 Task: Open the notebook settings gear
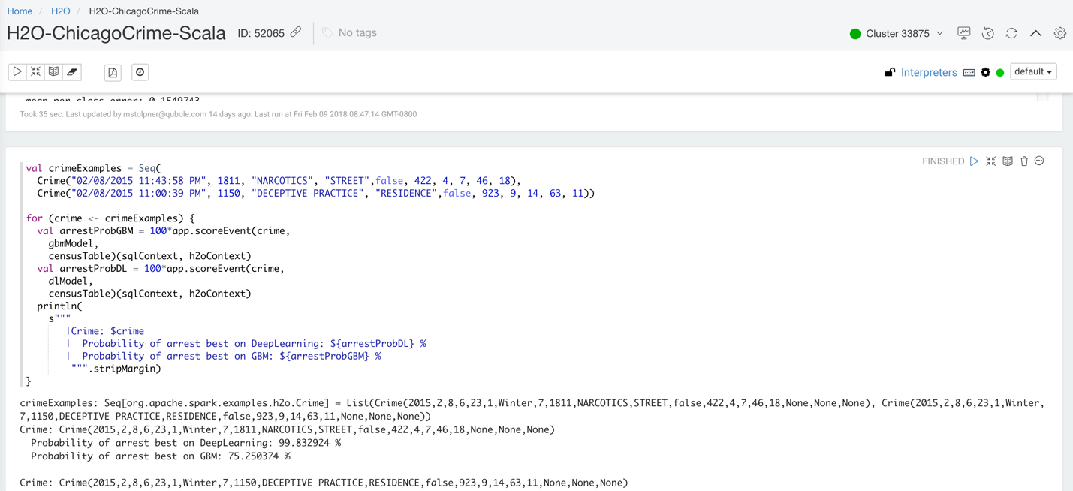[x=1059, y=33]
